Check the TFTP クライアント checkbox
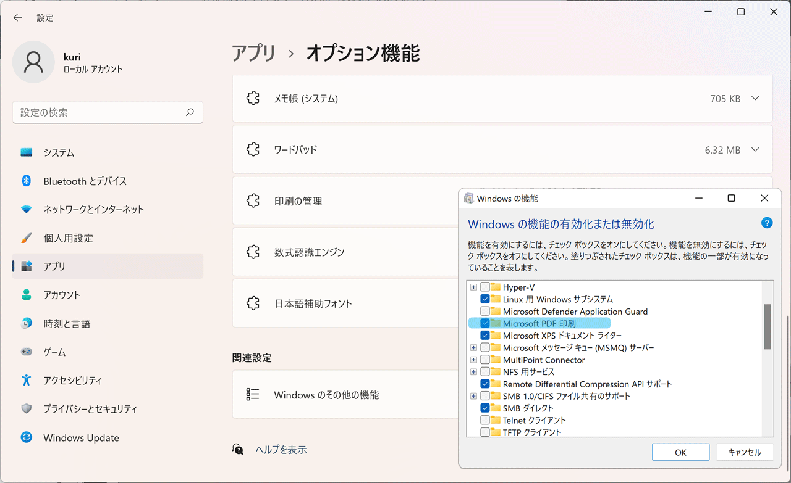 tap(485, 432)
